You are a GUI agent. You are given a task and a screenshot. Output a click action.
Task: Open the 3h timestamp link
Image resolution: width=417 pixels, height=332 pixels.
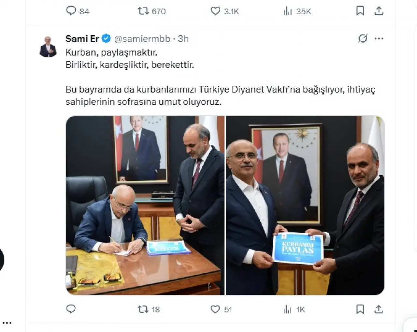pyautogui.click(x=183, y=39)
